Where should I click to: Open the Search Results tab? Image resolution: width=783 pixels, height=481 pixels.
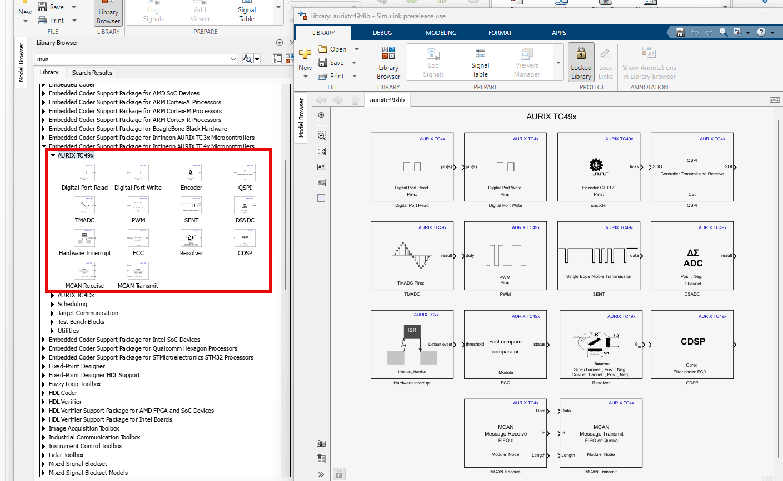coord(92,73)
